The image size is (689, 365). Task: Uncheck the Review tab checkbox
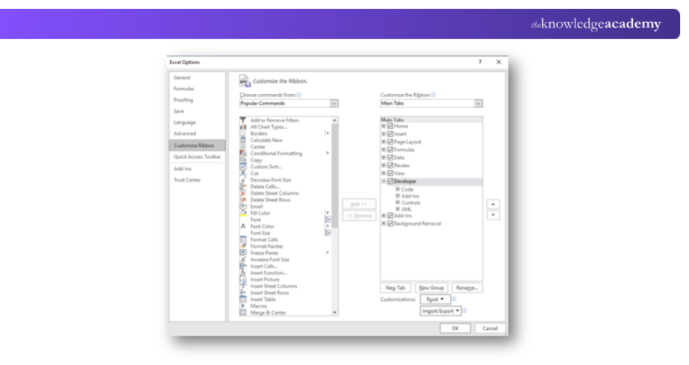390,165
